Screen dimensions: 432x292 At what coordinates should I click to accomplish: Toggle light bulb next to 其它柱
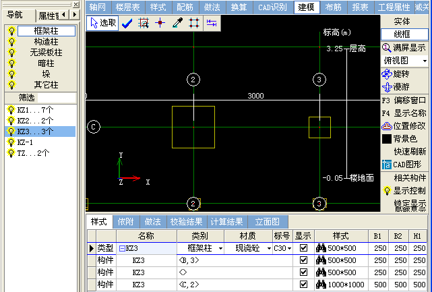click(11, 85)
